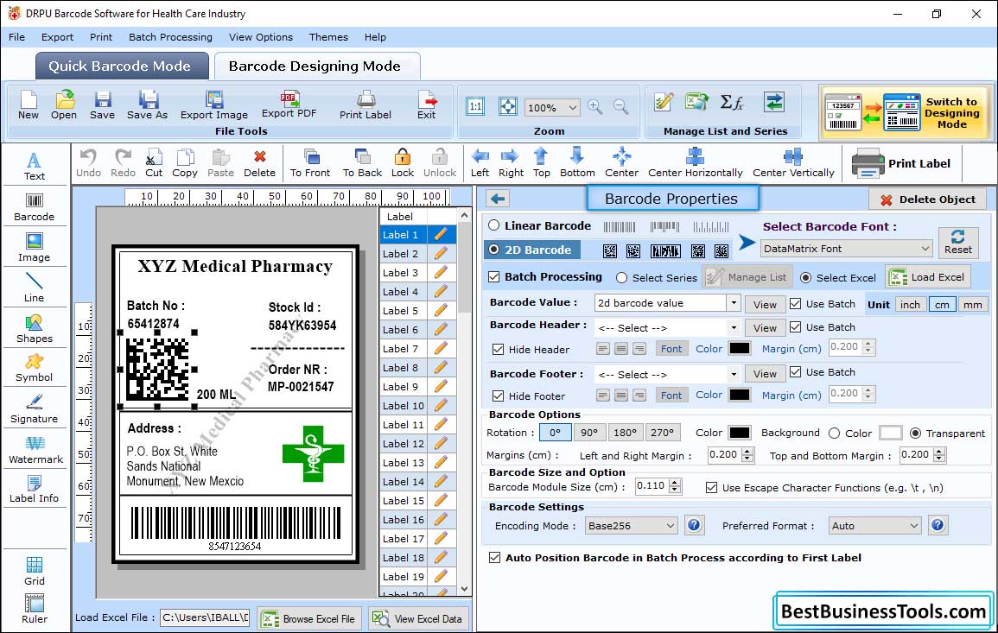The image size is (998, 633).
Task: Select the Watermark tool in the sidebar
Action: point(35,451)
